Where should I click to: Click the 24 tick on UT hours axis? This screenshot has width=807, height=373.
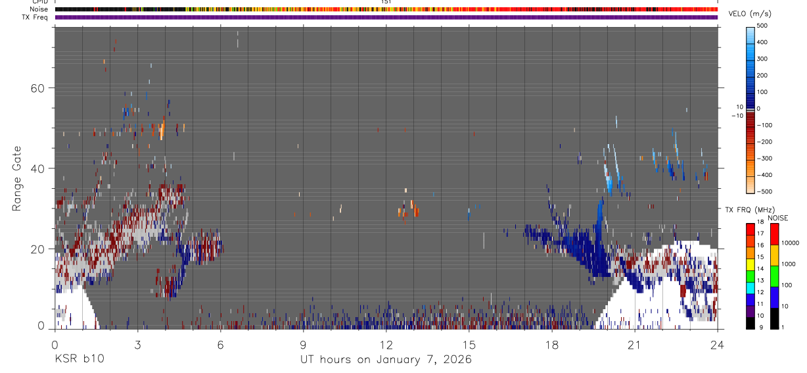pos(718,344)
